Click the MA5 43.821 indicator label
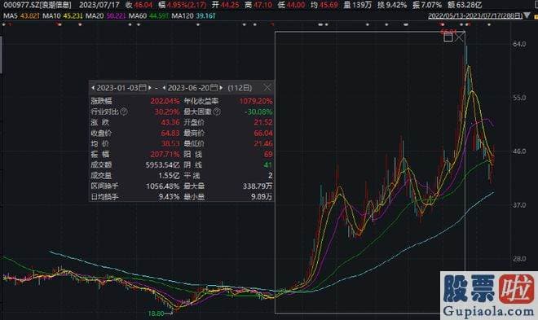Image resolution: width=538 pixels, height=320 pixels. click(21, 15)
